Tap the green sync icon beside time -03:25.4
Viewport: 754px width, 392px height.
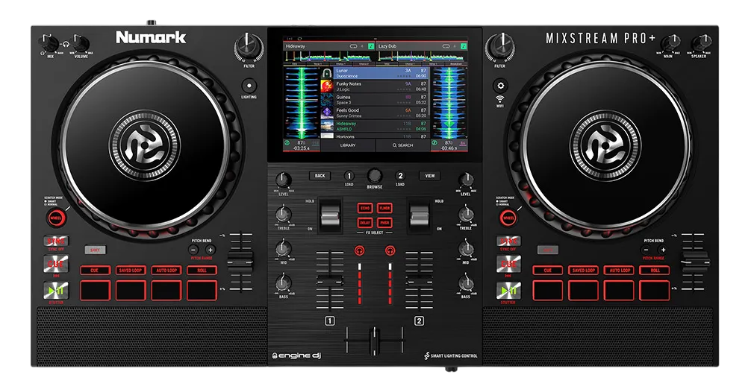287,142
